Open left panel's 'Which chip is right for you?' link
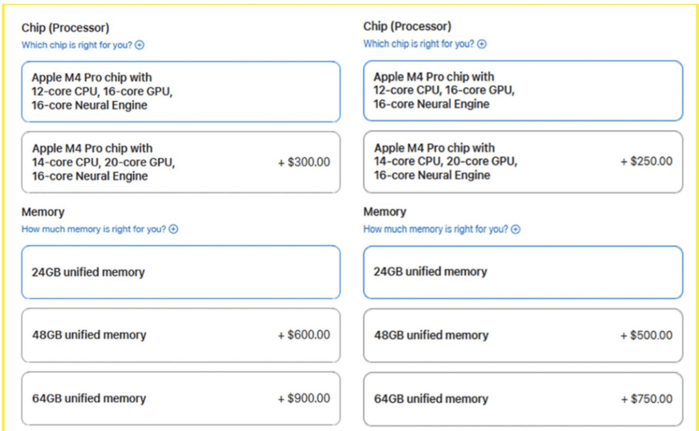This screenshot has height=431, width=699. [76, 45]
